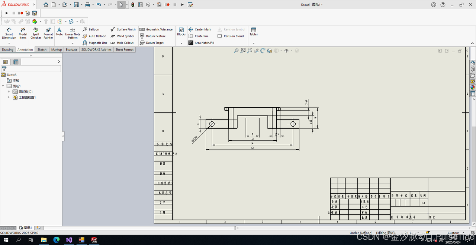Expand the 图纸格式1 tree node
476x245 pixels.
[x=9, y=92]
